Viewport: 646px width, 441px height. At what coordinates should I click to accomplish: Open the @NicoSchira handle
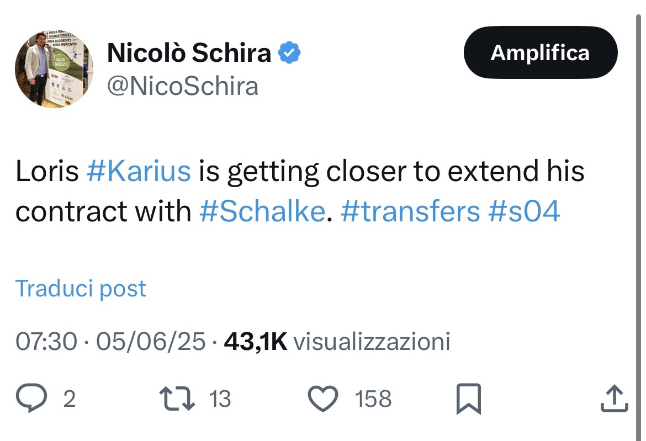[x=182, y=86]
